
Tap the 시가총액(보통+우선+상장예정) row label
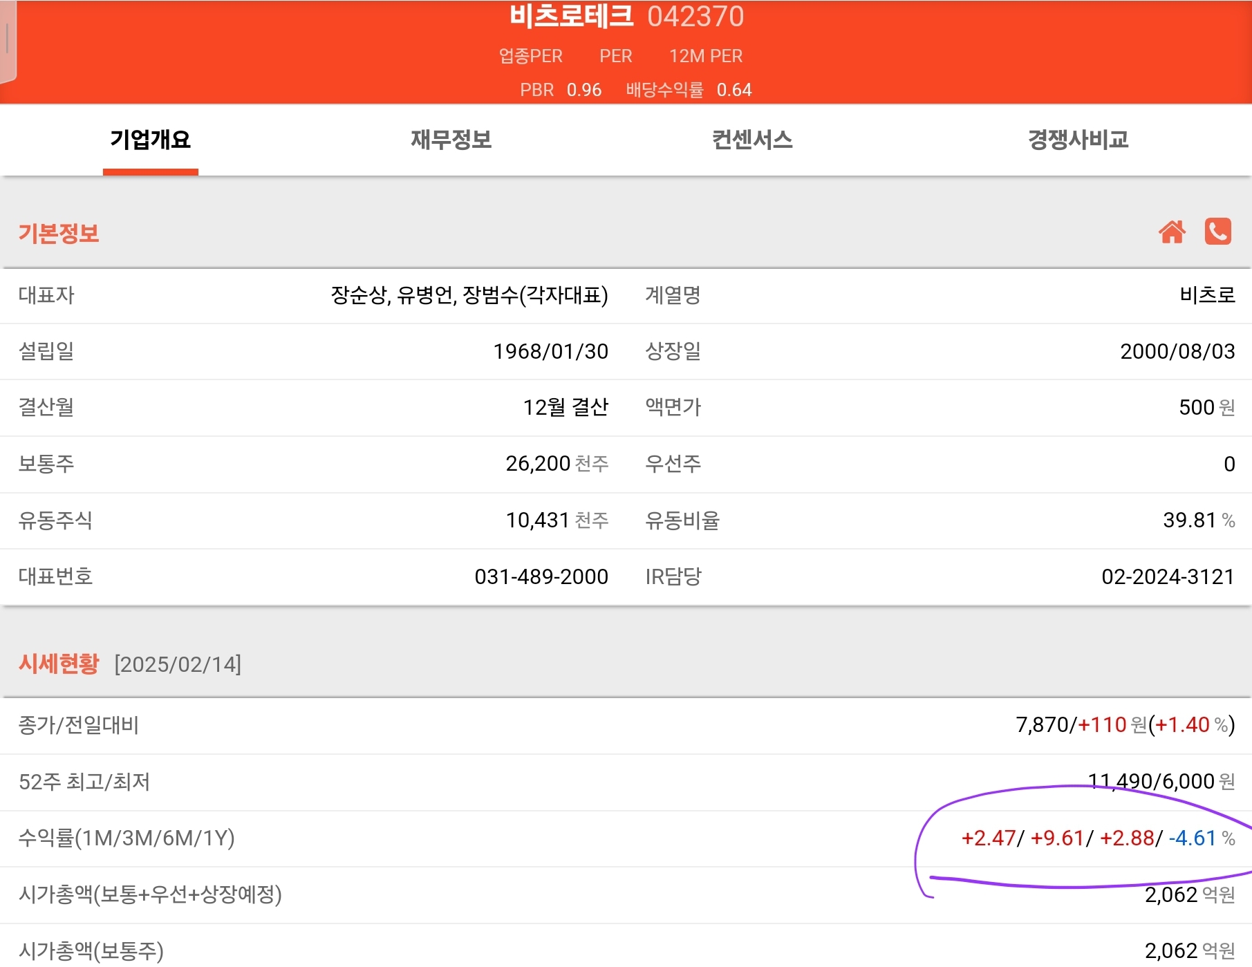tap(150, 895)
